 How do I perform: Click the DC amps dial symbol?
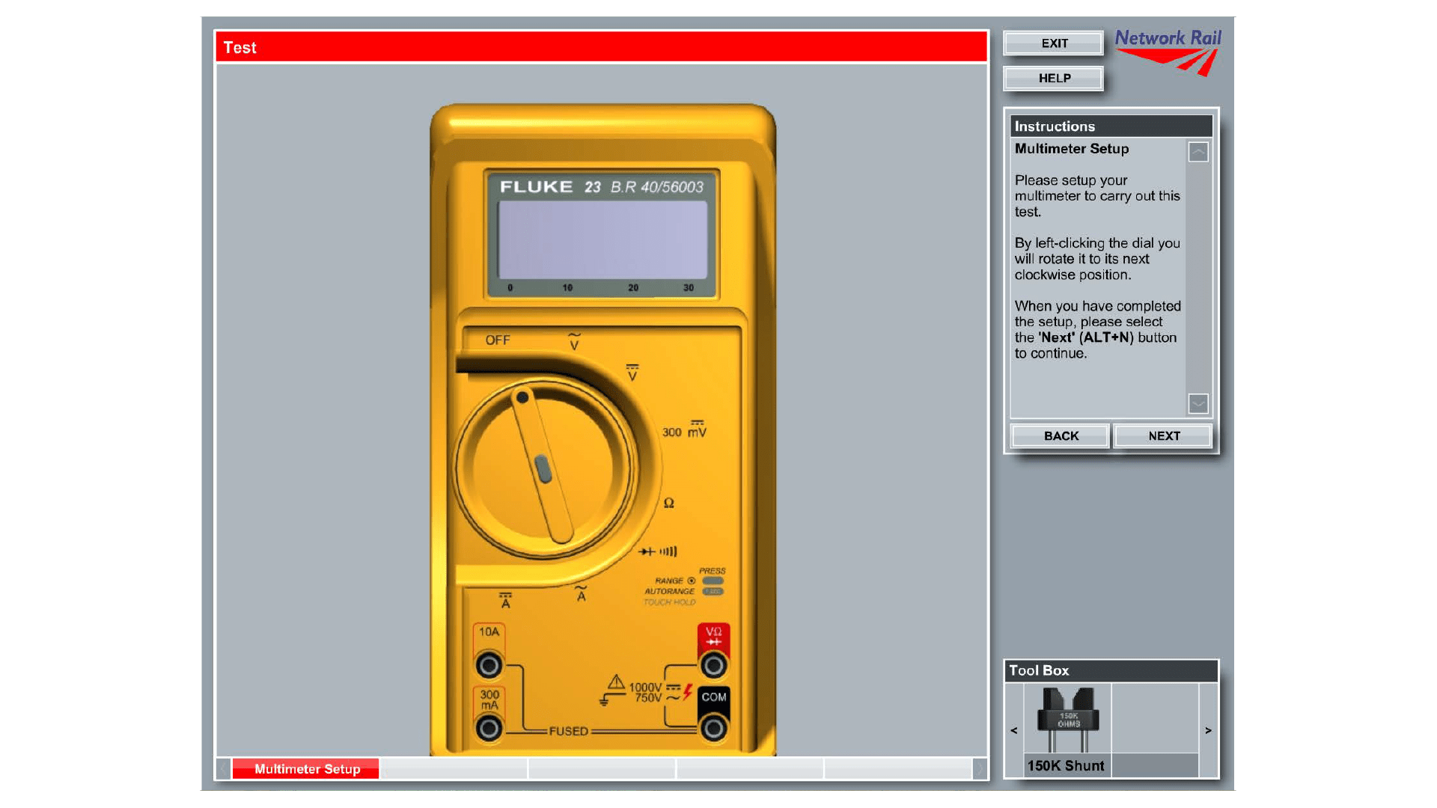505,600
